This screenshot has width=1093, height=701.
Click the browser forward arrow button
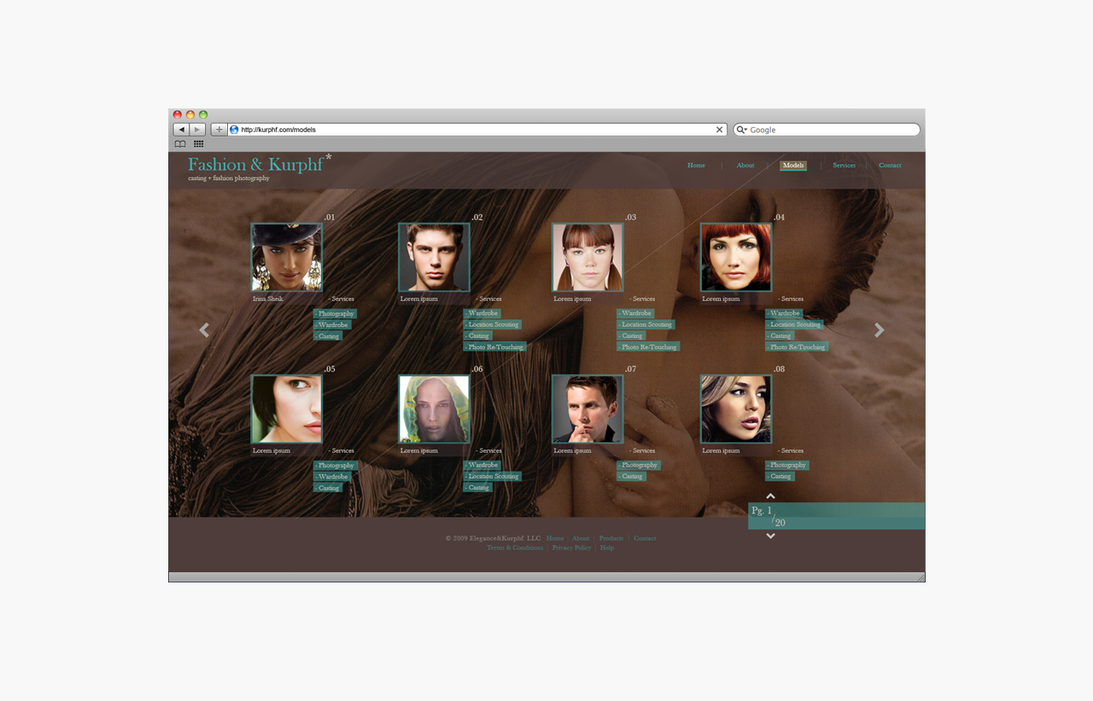[197, 130]
